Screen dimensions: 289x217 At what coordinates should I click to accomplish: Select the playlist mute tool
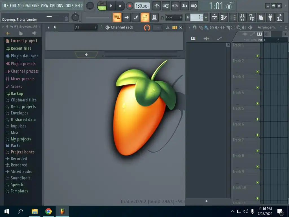click(x=217, y=27)
